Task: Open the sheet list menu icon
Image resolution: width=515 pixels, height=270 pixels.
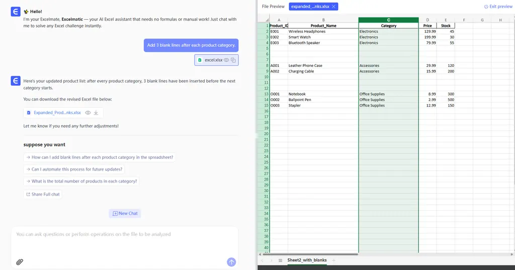Action: [280, 260]
